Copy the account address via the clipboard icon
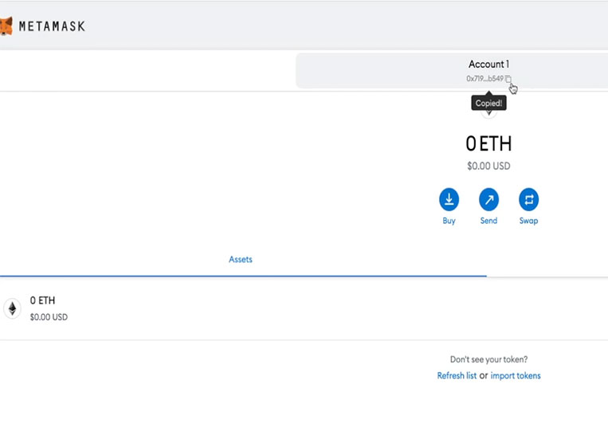Screen dimensions: 608x431 coord(508,79)
